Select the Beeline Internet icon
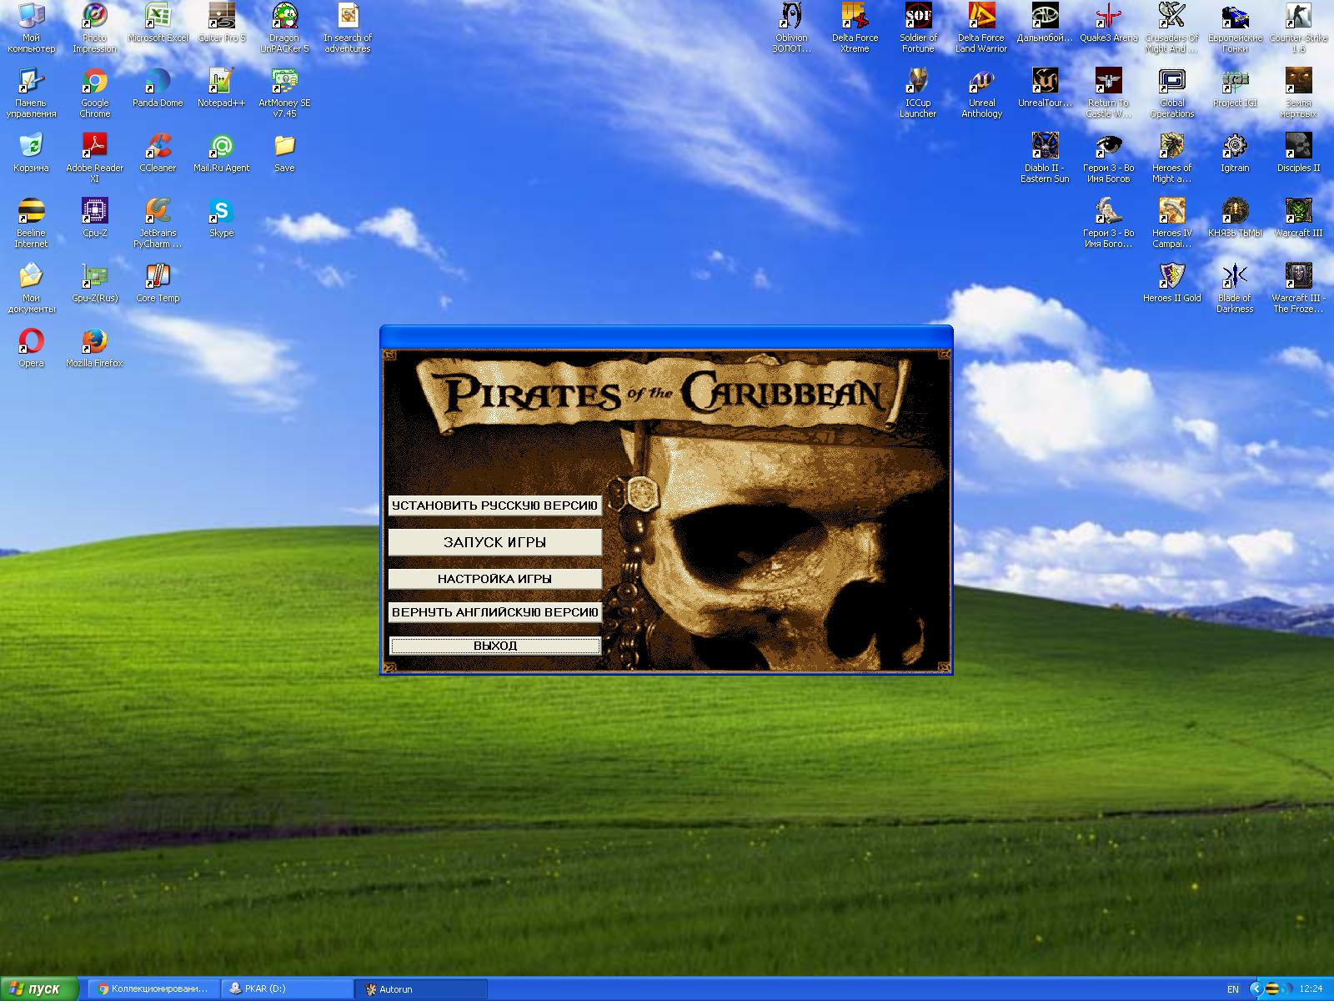The width and height of the screenshot is (1334, 1001). click(31, 224)
